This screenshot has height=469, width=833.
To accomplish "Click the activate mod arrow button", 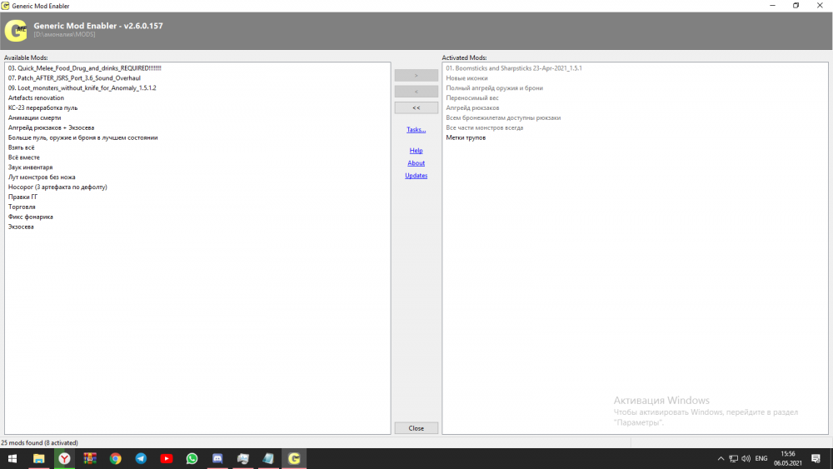I will 416,76.
